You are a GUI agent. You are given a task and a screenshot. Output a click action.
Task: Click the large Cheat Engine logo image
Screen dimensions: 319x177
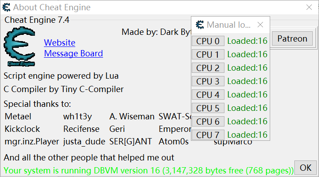(x=20, y=46)
